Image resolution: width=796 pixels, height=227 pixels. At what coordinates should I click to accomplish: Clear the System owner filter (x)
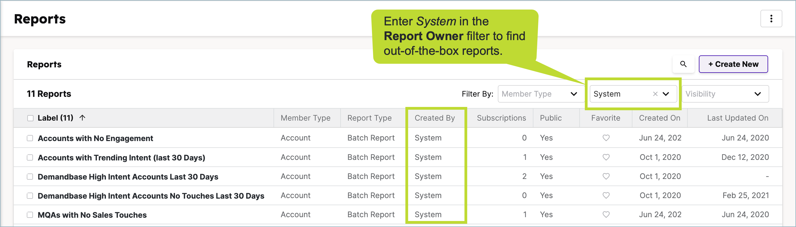[x=655, y=94]
